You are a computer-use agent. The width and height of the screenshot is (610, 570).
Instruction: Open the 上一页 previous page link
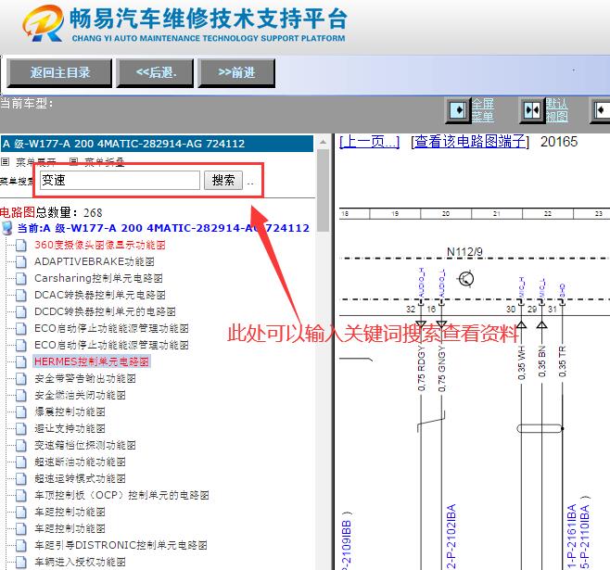[370, 142]
